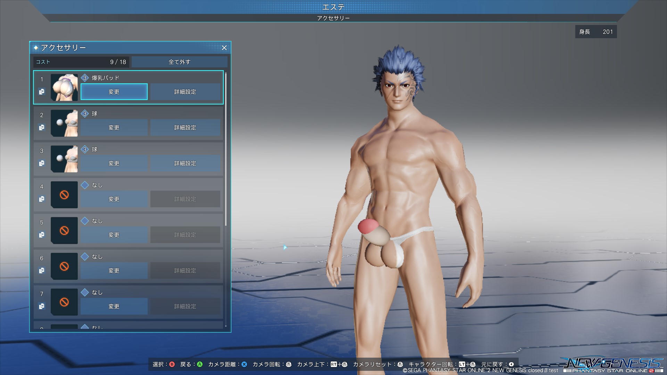The height and width of the screenshot is (375, 667).
Task: Click the 身長 201 height indicator
Action: coord(596,32)
